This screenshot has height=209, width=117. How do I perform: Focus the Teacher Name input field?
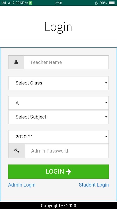67,62
